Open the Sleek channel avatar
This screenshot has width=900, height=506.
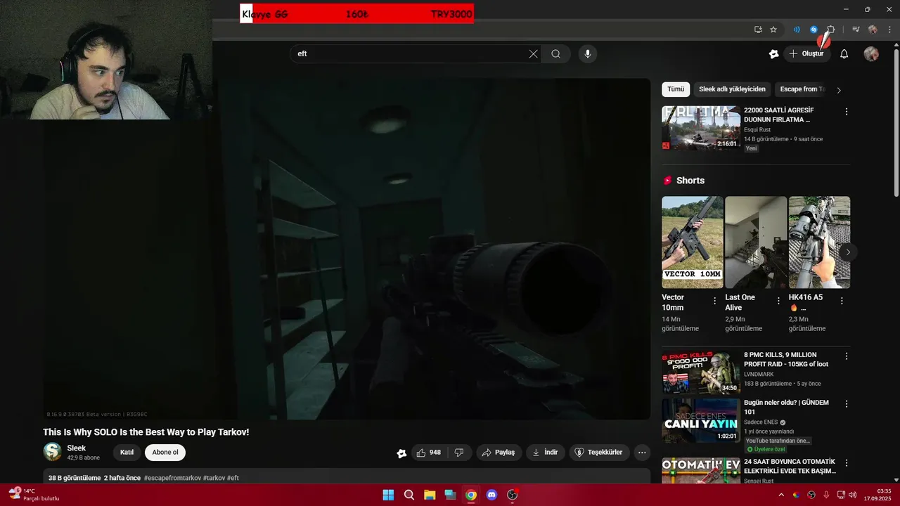point(52,452)
